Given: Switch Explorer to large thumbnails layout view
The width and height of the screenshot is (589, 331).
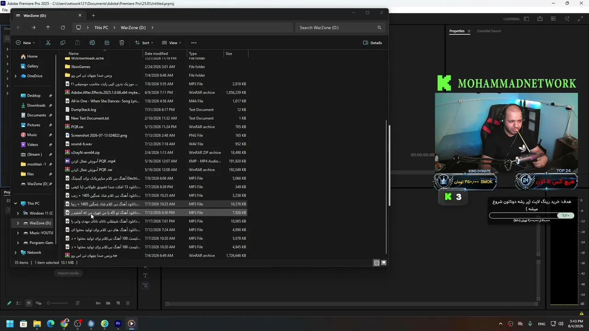Looking at the screenshot, I should 384,263.
